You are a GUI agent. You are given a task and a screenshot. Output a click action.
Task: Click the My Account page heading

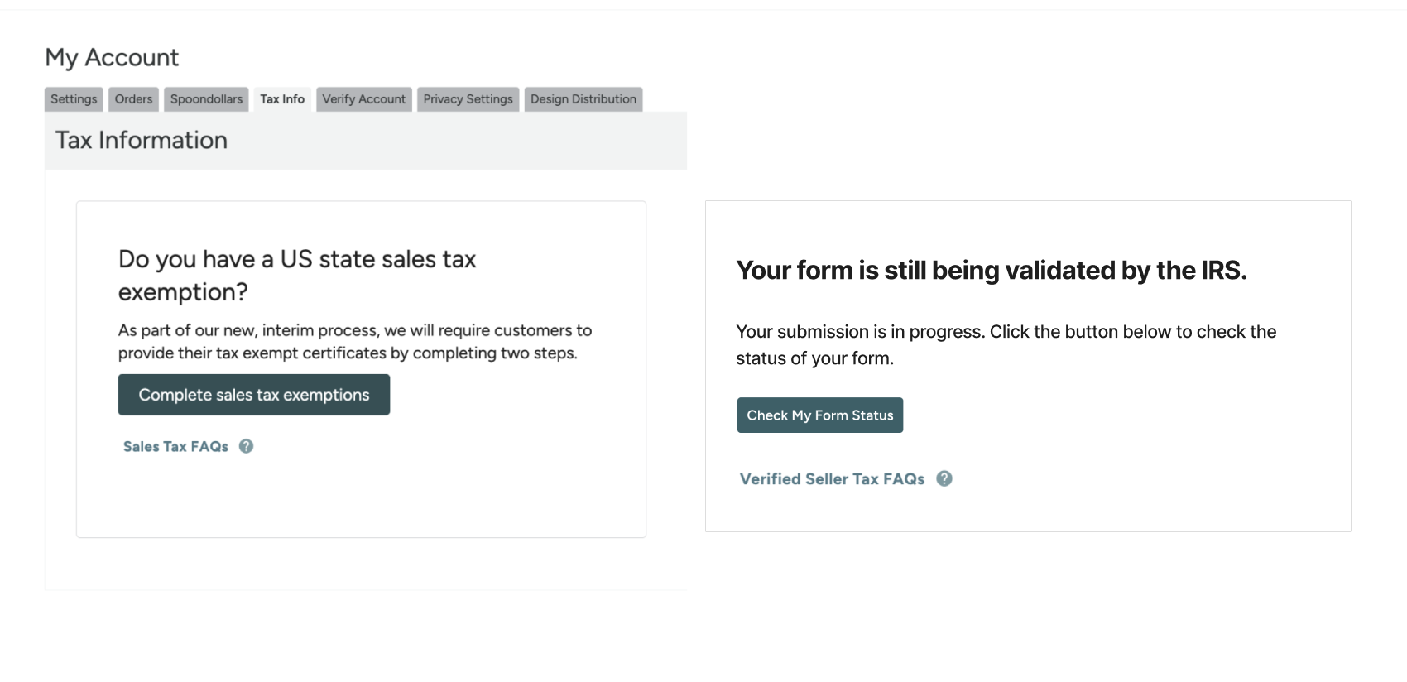click(x=112, y=56)
